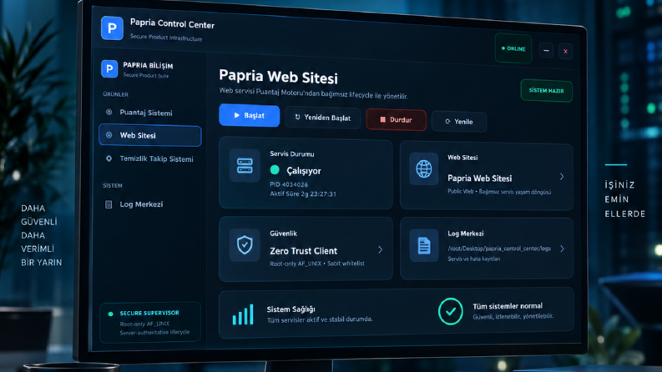Start the service with Başlat button
Viewport: 662px width, 372px height.
(x=249, y=115)
